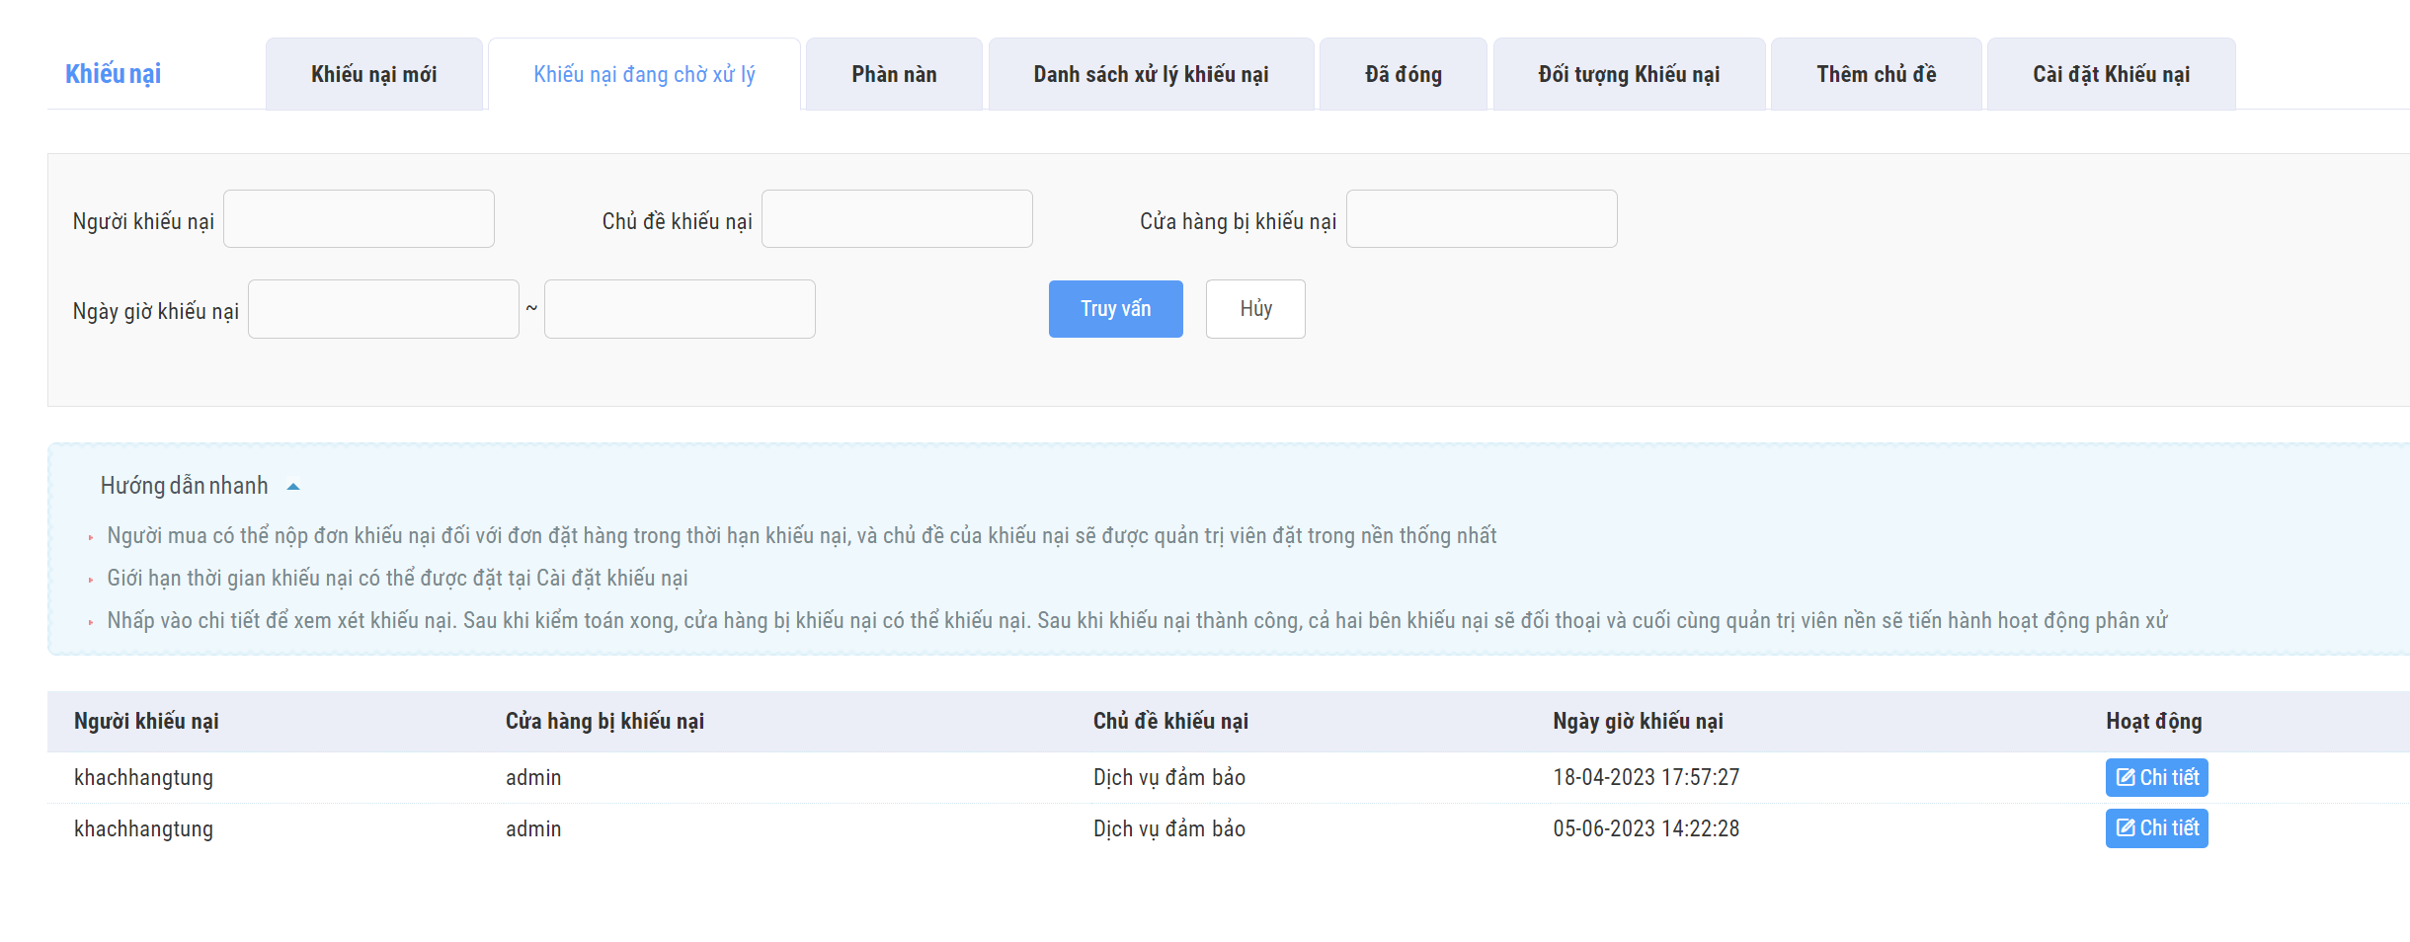The image size is (2410, 942).
Task: Switch to the Đã đóng tab
Action: [1403, 75]
